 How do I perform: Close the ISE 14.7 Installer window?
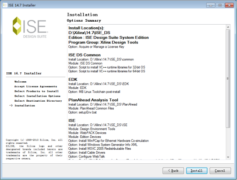click(229, 5)
